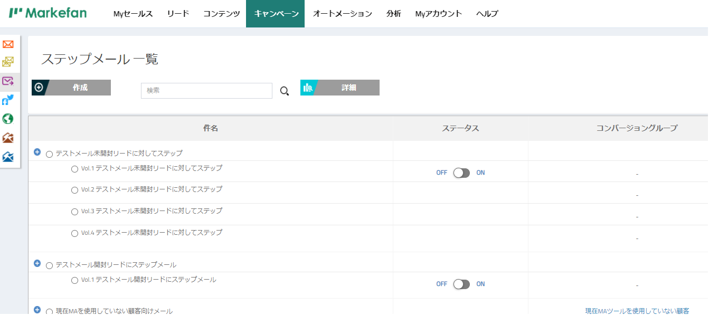Image resolution: width=709 pixels, height=325 pixels.
Task: Expand 現在MAを使用していない顧客向けメール group plus icon
Action: coord(37,310)
